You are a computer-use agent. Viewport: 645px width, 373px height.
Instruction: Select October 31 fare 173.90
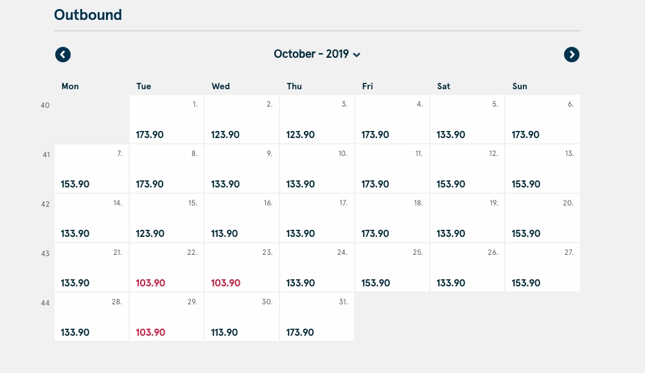tap(317, 317)
